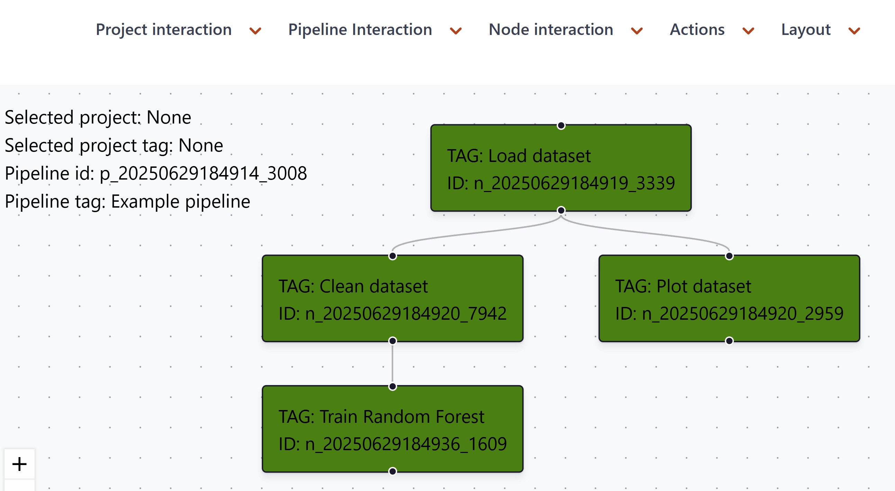Click top handle of Train Random Forest node
This screenshot has width=895, height=491.
coord(393,387)
